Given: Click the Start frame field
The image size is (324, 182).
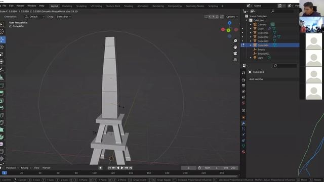Looking at the screenshot, I should pos(212,168).
